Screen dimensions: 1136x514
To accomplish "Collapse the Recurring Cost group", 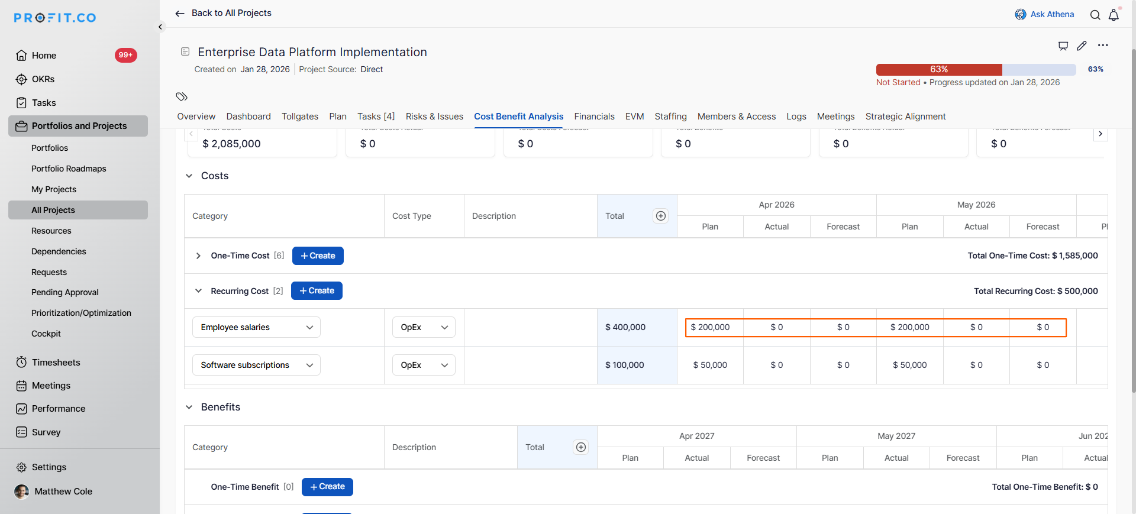I will click(x=198, y=290).
